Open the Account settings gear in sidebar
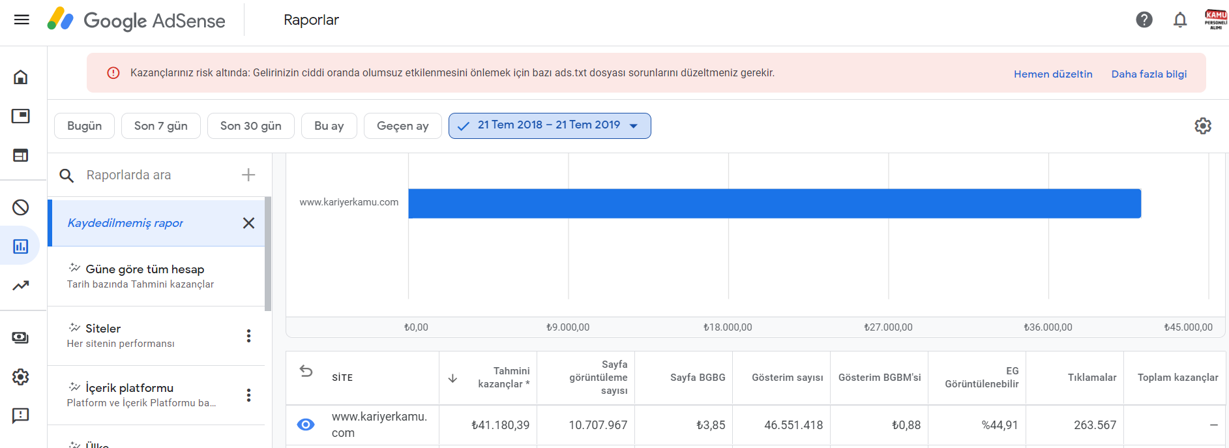 (21, 377)
